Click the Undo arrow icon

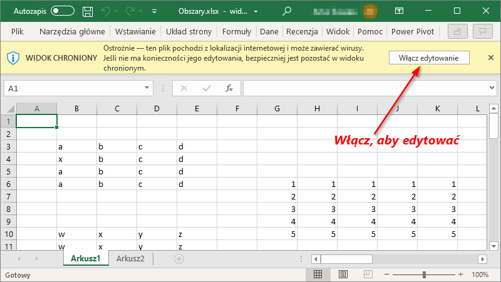[x=106, y=11]
